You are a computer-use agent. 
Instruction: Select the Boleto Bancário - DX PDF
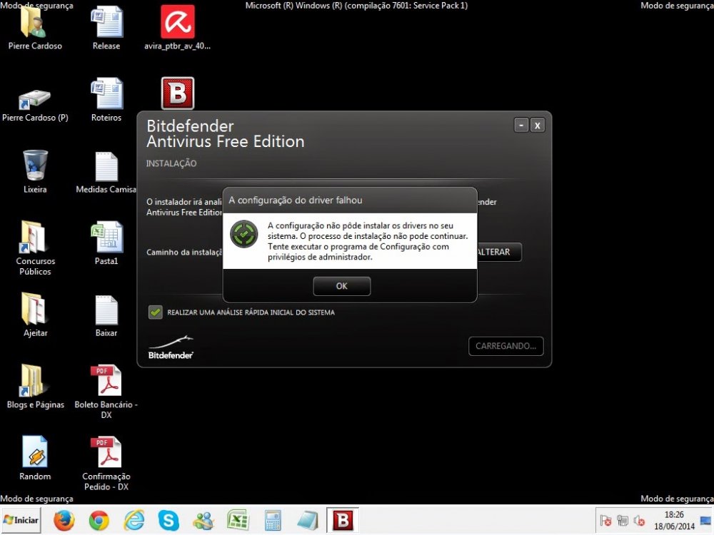click(106, 392)
